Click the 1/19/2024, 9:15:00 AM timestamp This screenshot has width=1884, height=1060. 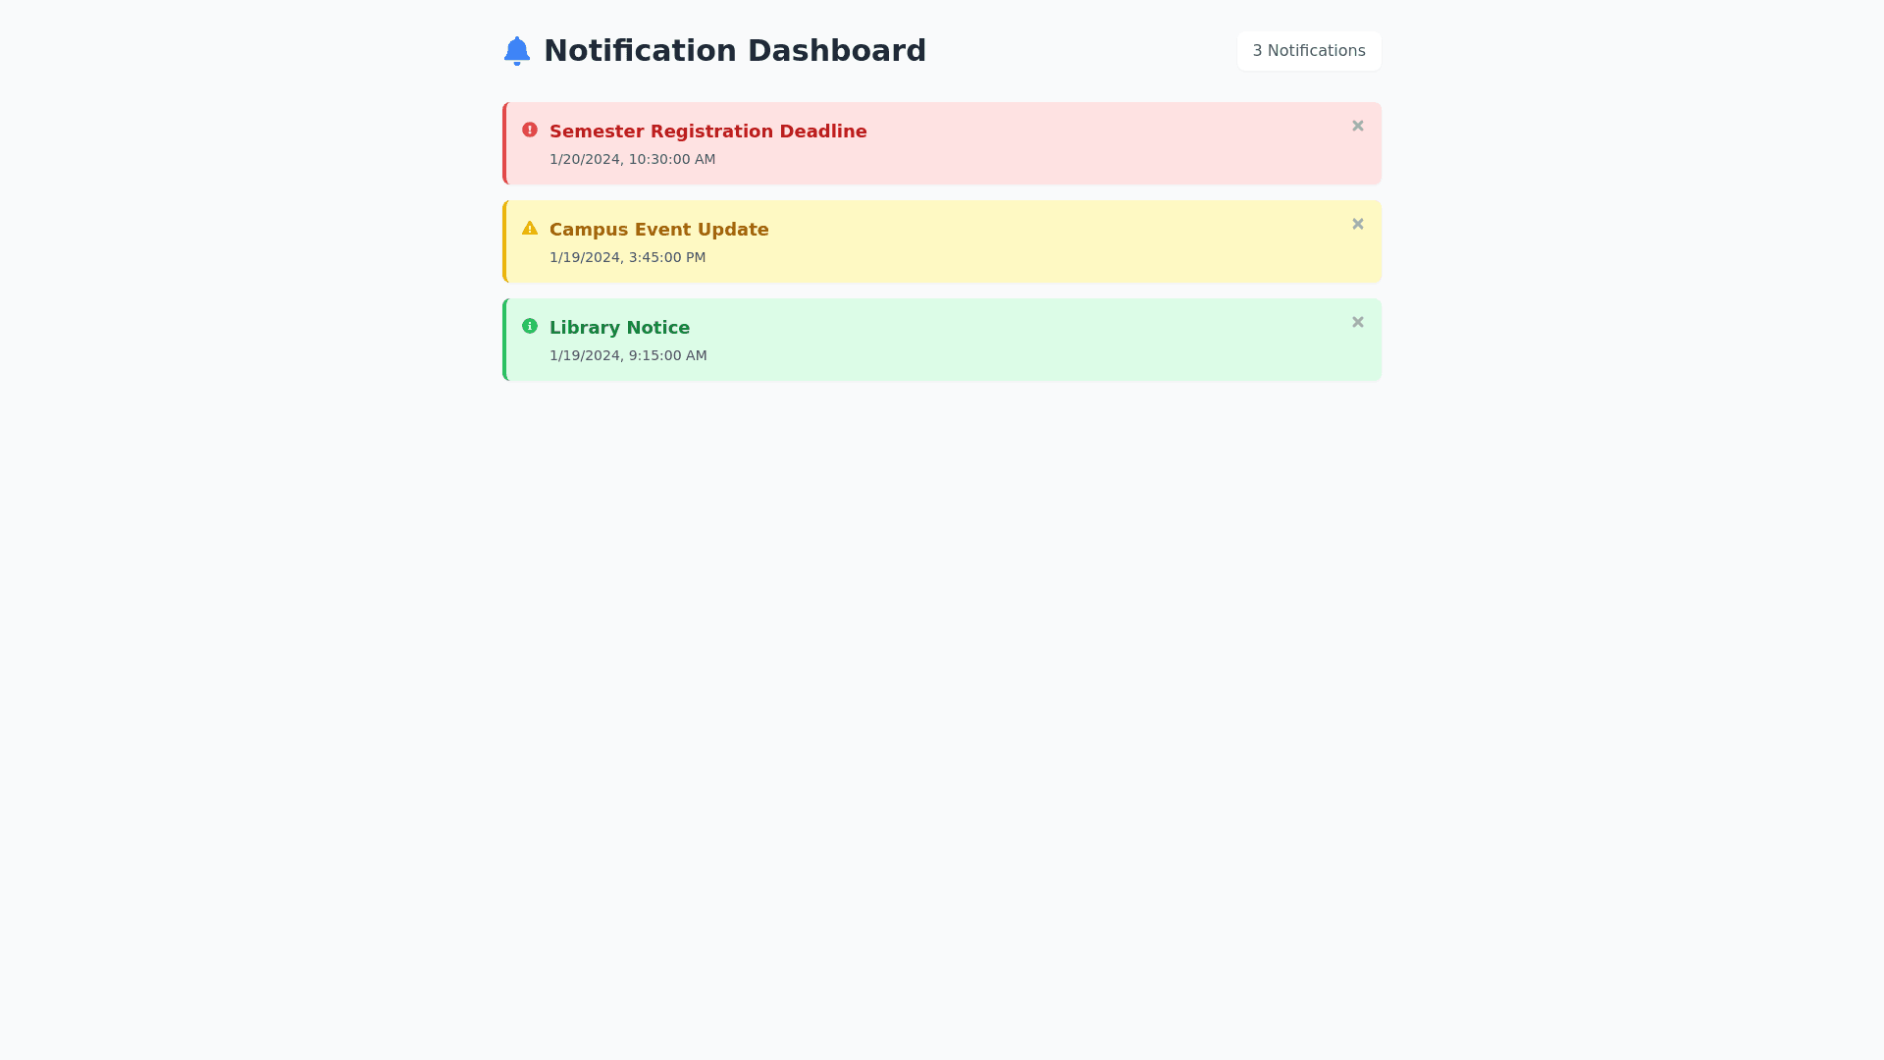pyautogui.click(x=628, y=355)
